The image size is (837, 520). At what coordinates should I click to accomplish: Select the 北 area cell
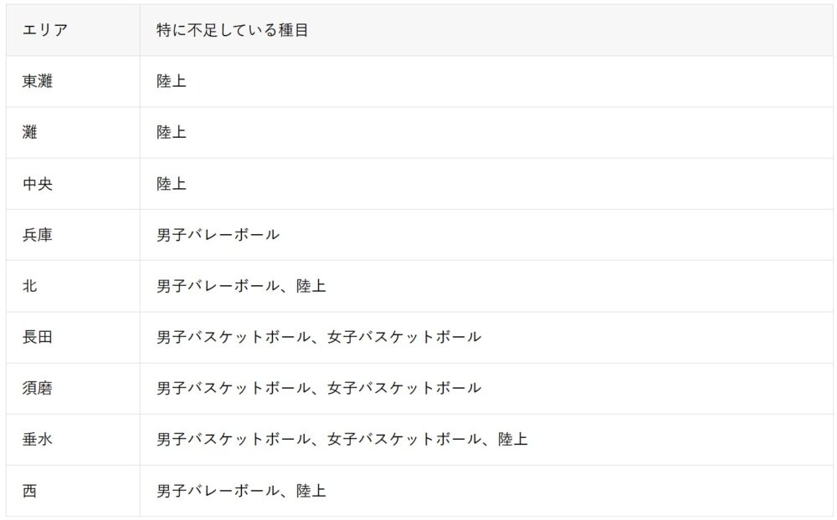(73, 287)
